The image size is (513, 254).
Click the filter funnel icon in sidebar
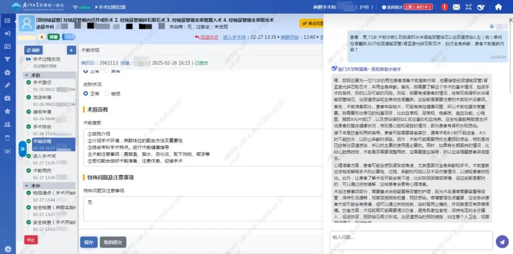point(7,59)
